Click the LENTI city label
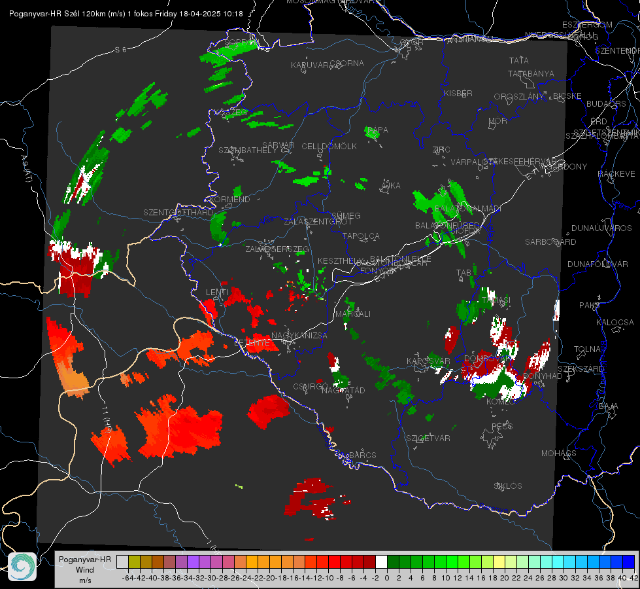Image resolution: width=640 pixels, height=589 pixels. [x=217, y=292]
